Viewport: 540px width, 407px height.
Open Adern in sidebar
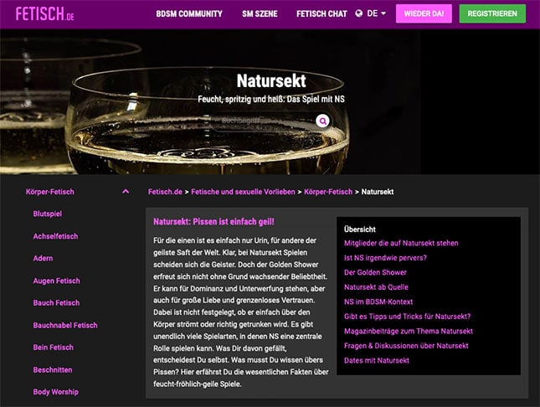[x=43, y=258]
